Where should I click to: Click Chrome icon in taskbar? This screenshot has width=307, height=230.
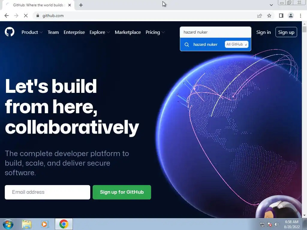[x=64, y=224]
